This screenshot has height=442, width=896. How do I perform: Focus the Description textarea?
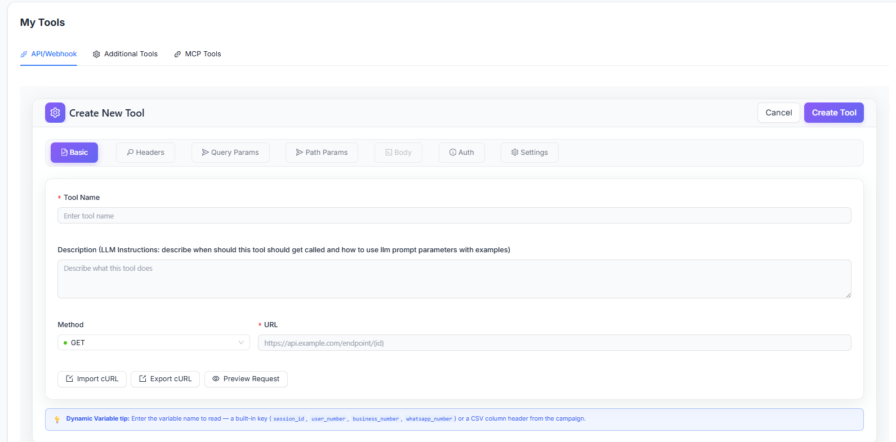coord(454,279)
